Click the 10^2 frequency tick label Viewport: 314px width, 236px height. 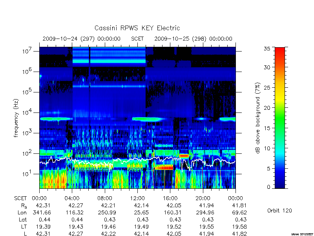[x=27, y=153]
